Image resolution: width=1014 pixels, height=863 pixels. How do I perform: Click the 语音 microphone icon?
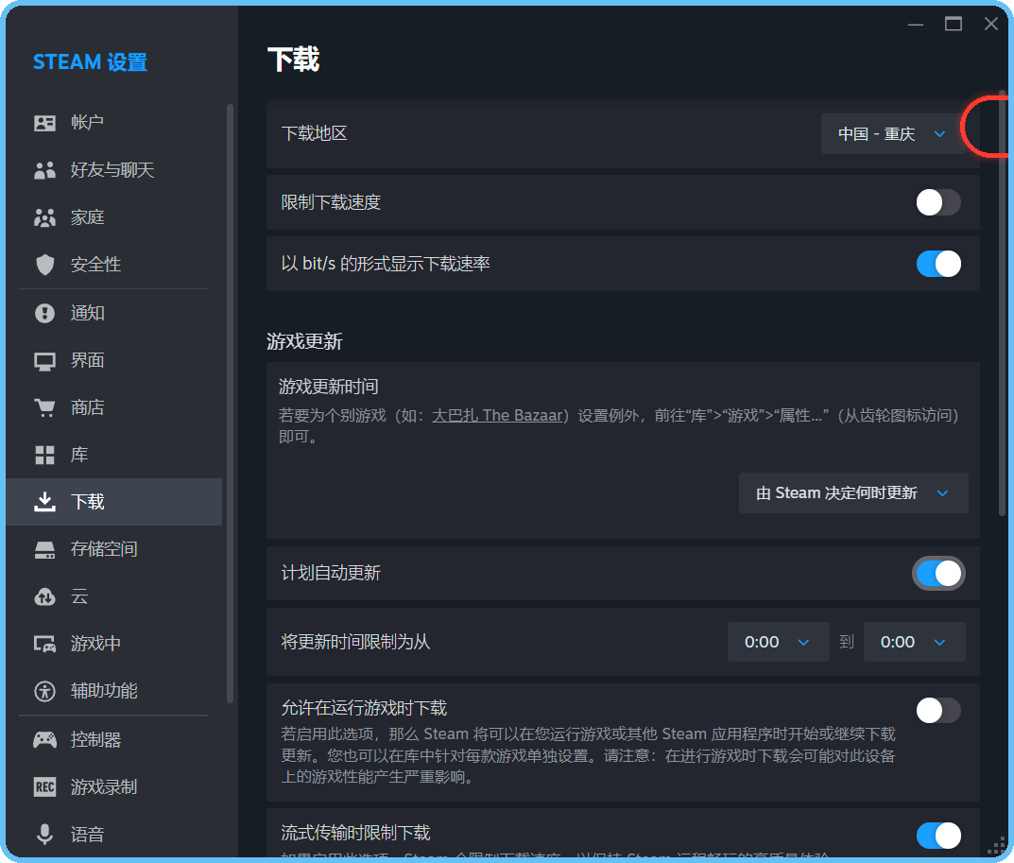[x=44, y=834]
